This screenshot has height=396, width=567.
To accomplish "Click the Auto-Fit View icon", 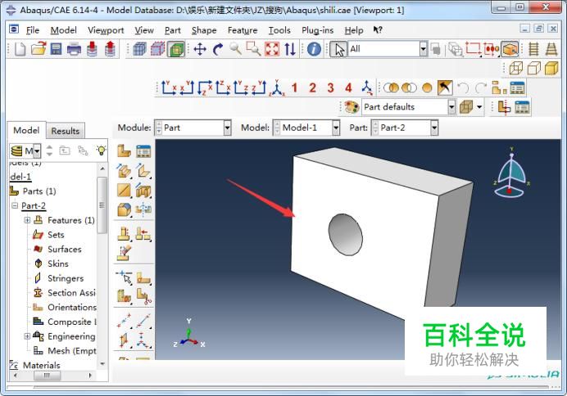I will point(272,49).
